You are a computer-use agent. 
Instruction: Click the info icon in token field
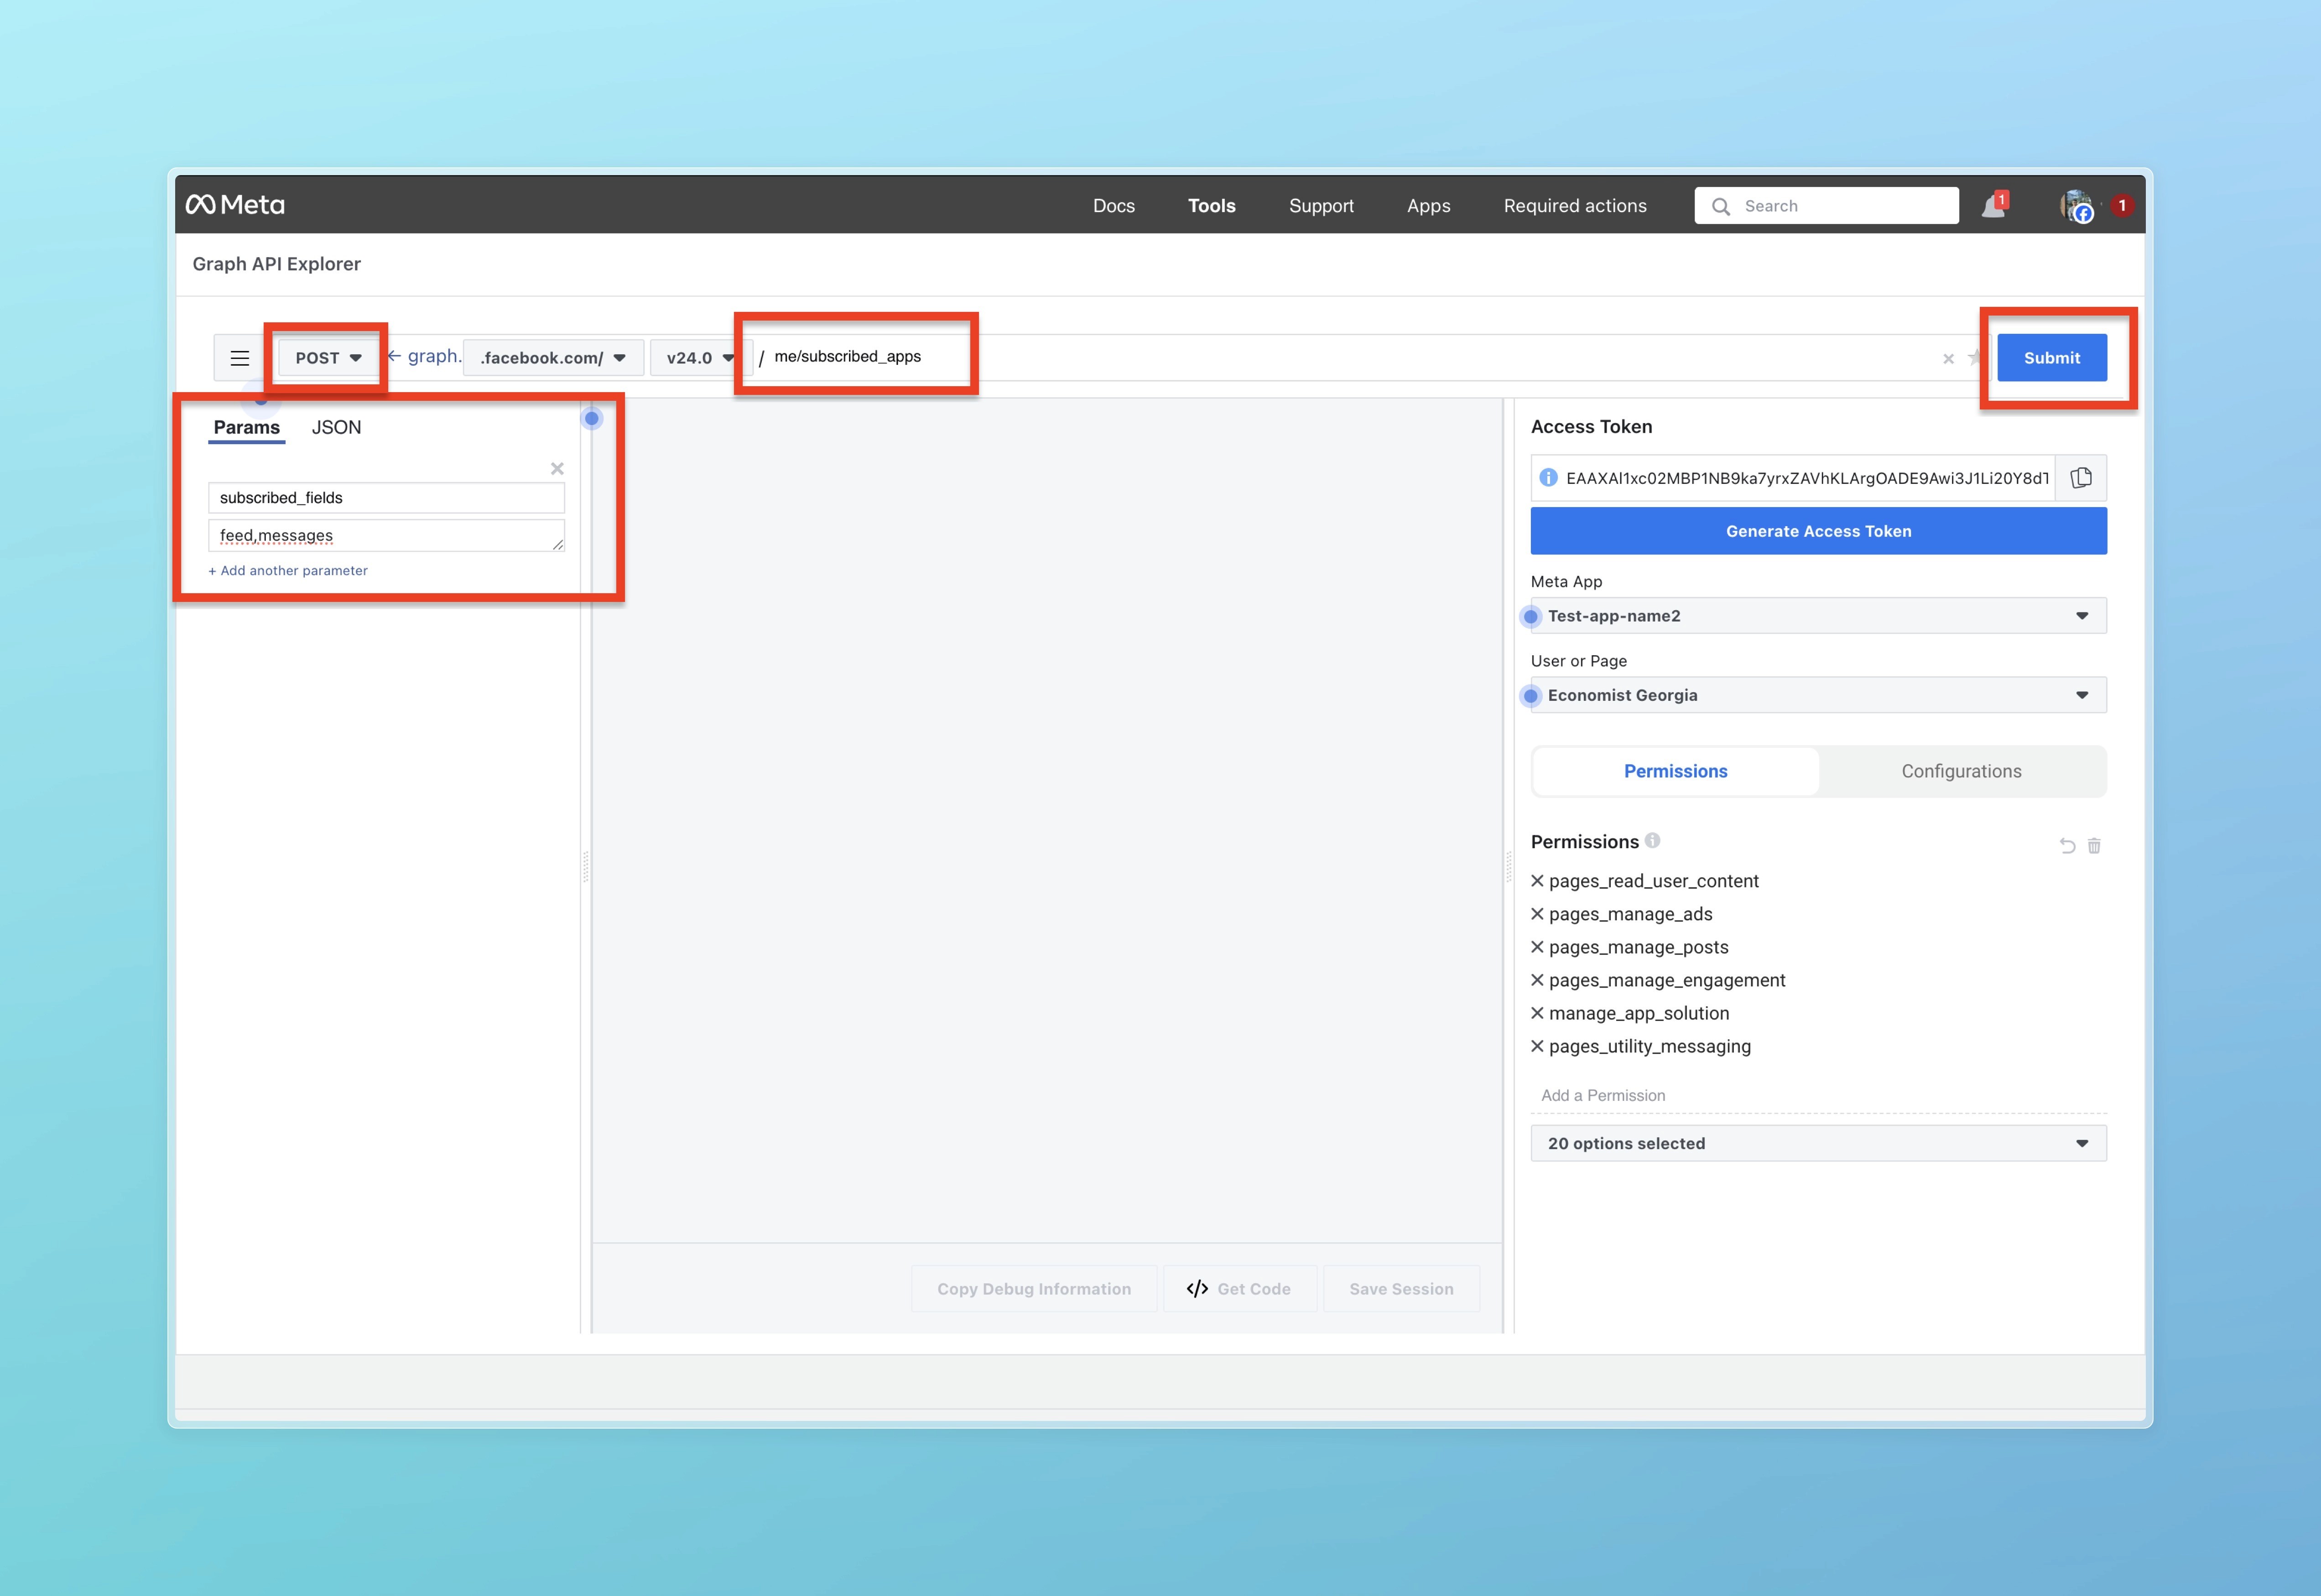[1548, 478]
